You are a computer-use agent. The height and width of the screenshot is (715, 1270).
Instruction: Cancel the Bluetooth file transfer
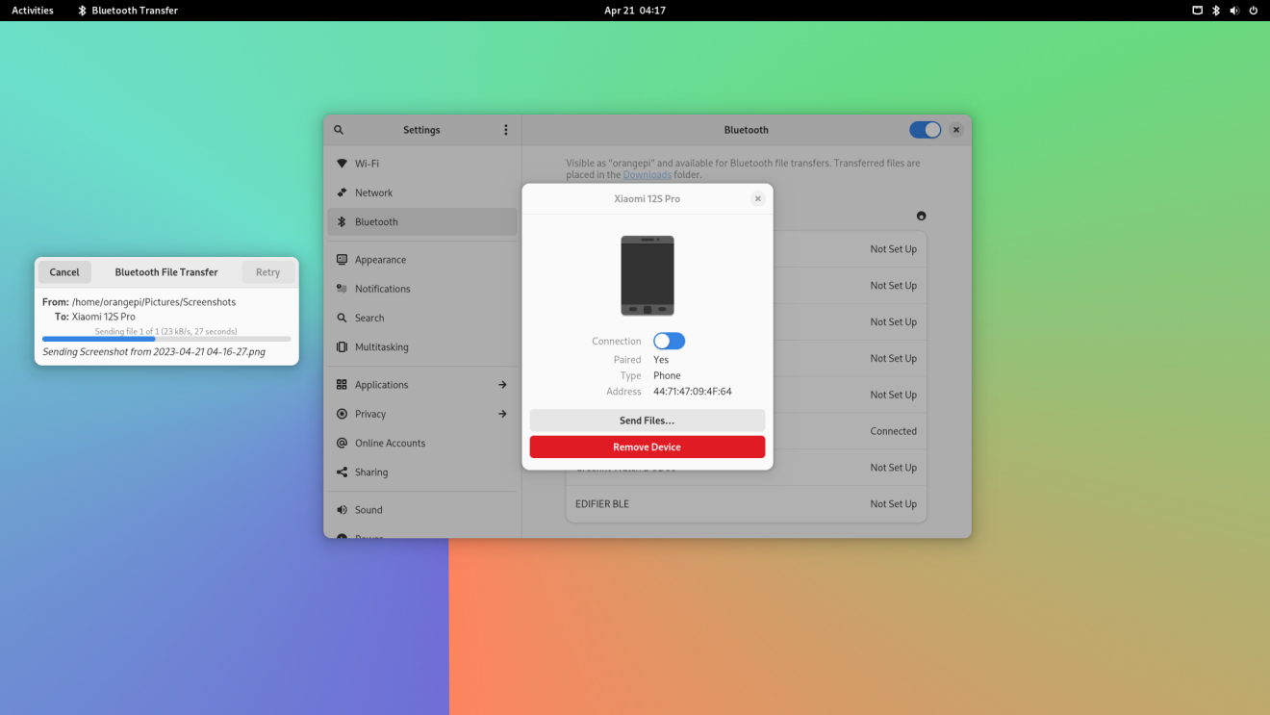tap(64, 272)
